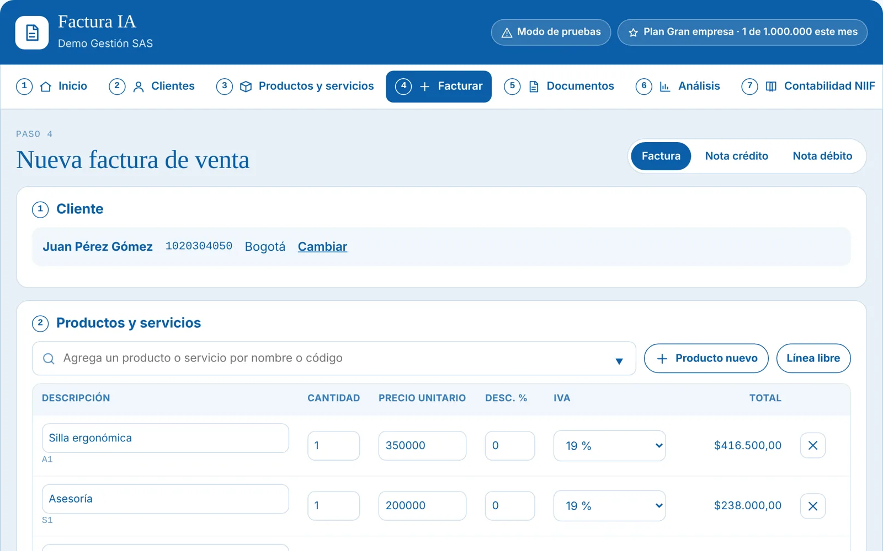This screenshot has height=551, width=883.
Task: Click the bar chart icon beside Análisis
Action: click(665, 87)
